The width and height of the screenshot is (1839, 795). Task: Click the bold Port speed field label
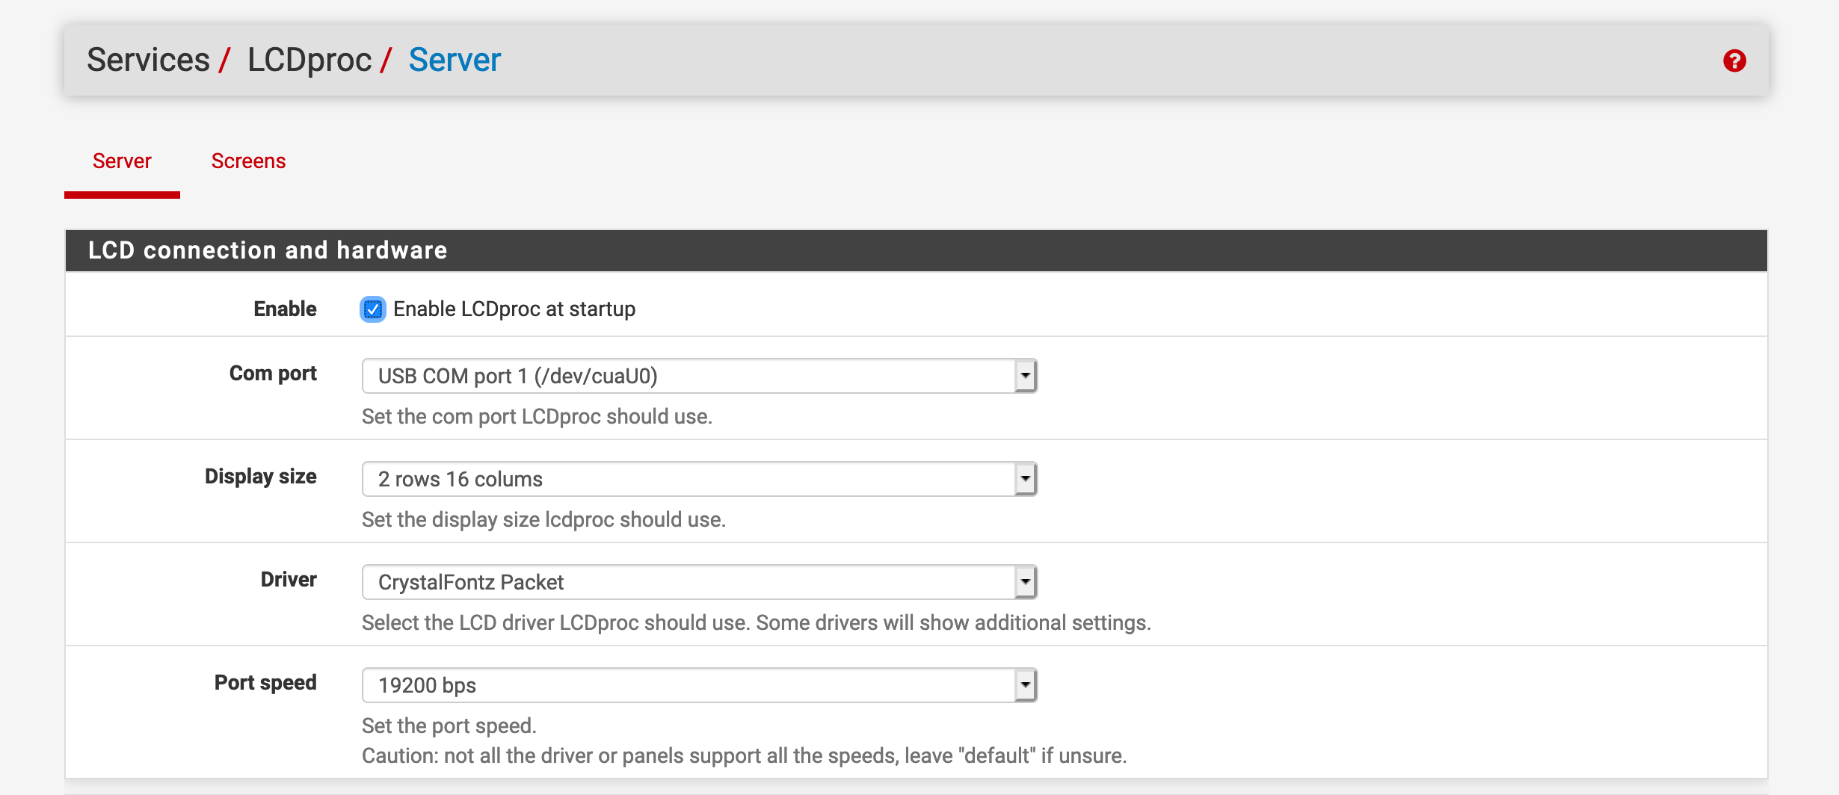[265, 683]
